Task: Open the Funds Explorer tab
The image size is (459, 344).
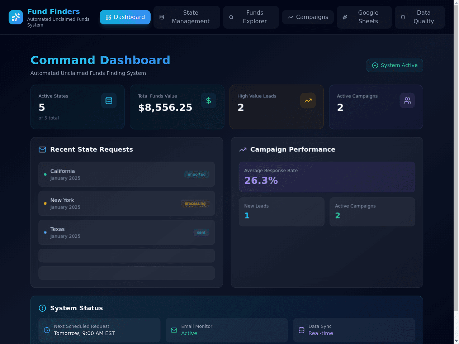Action: [x=251, y=17]
